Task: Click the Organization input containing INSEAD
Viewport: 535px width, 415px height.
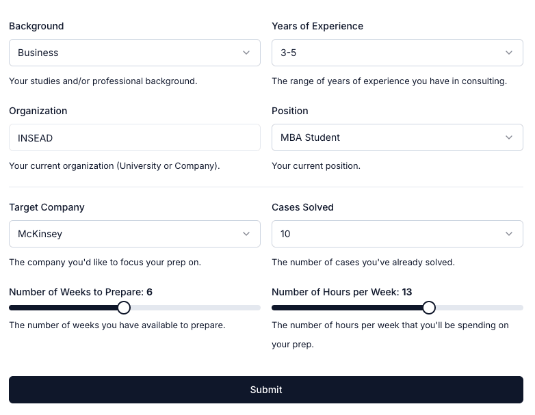Action: tap(135, 137)
